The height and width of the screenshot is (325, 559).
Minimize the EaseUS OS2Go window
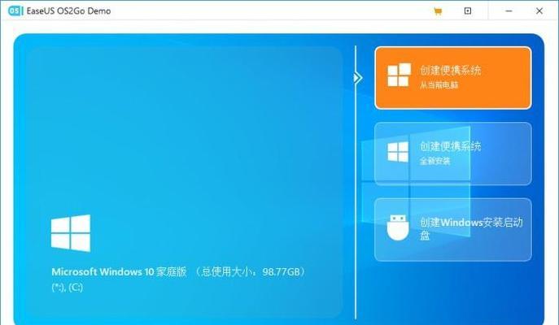point(509,11)
